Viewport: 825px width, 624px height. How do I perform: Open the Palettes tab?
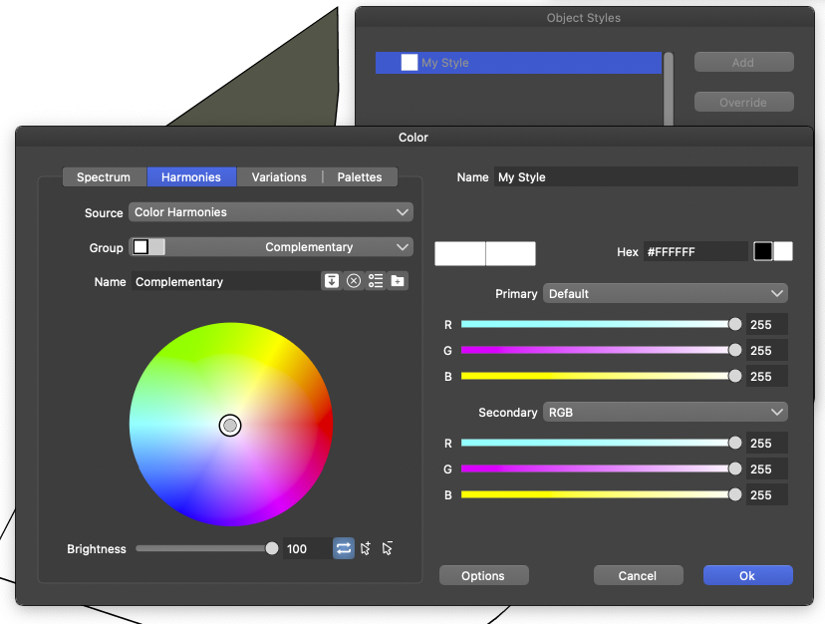coord(360,176)
